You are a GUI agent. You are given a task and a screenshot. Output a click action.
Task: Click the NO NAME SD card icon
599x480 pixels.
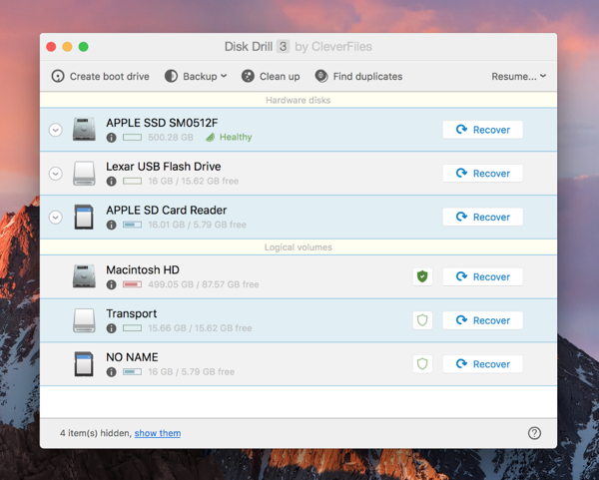click(x=84, y=364)
